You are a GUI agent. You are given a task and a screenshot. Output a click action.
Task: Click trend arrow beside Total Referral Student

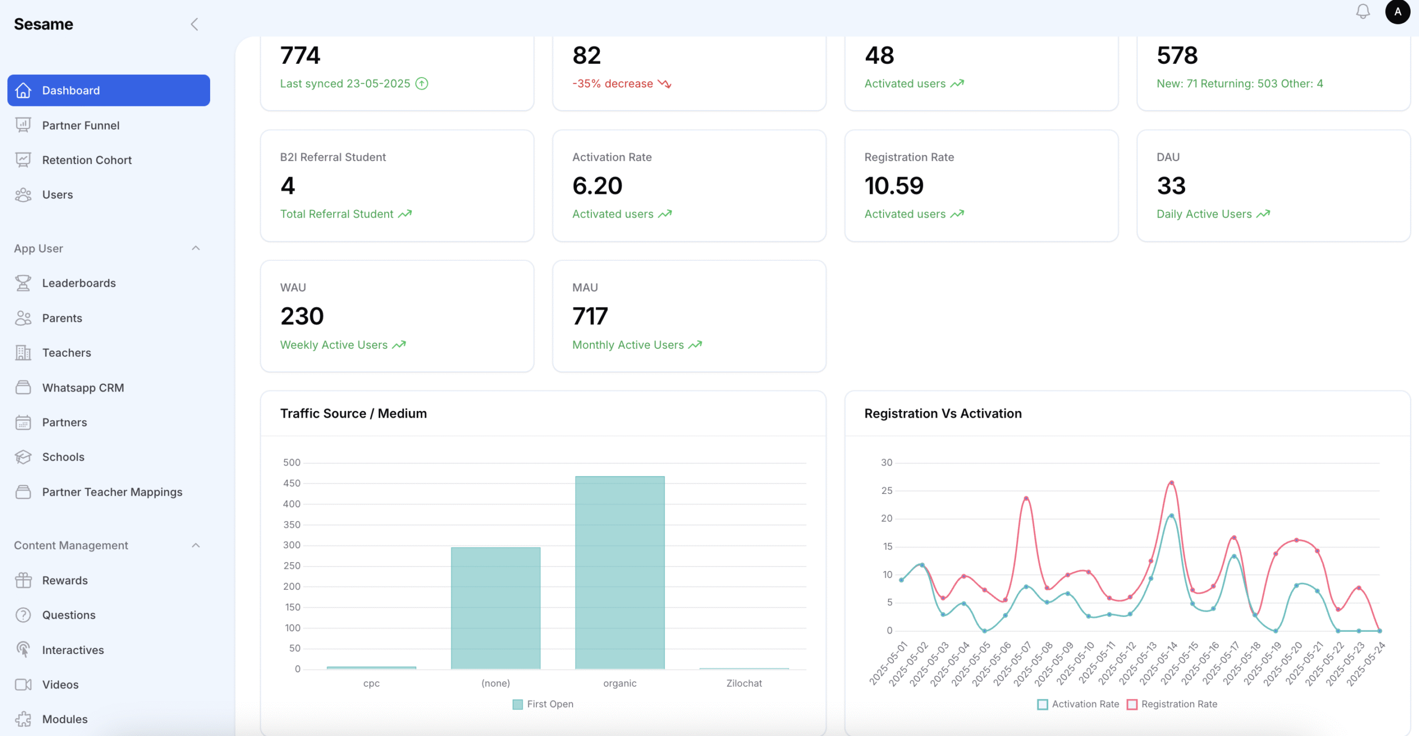[405, 214]
